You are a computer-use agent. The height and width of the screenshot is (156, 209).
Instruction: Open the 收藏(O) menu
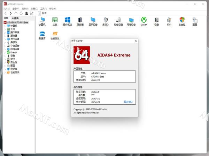34,9
